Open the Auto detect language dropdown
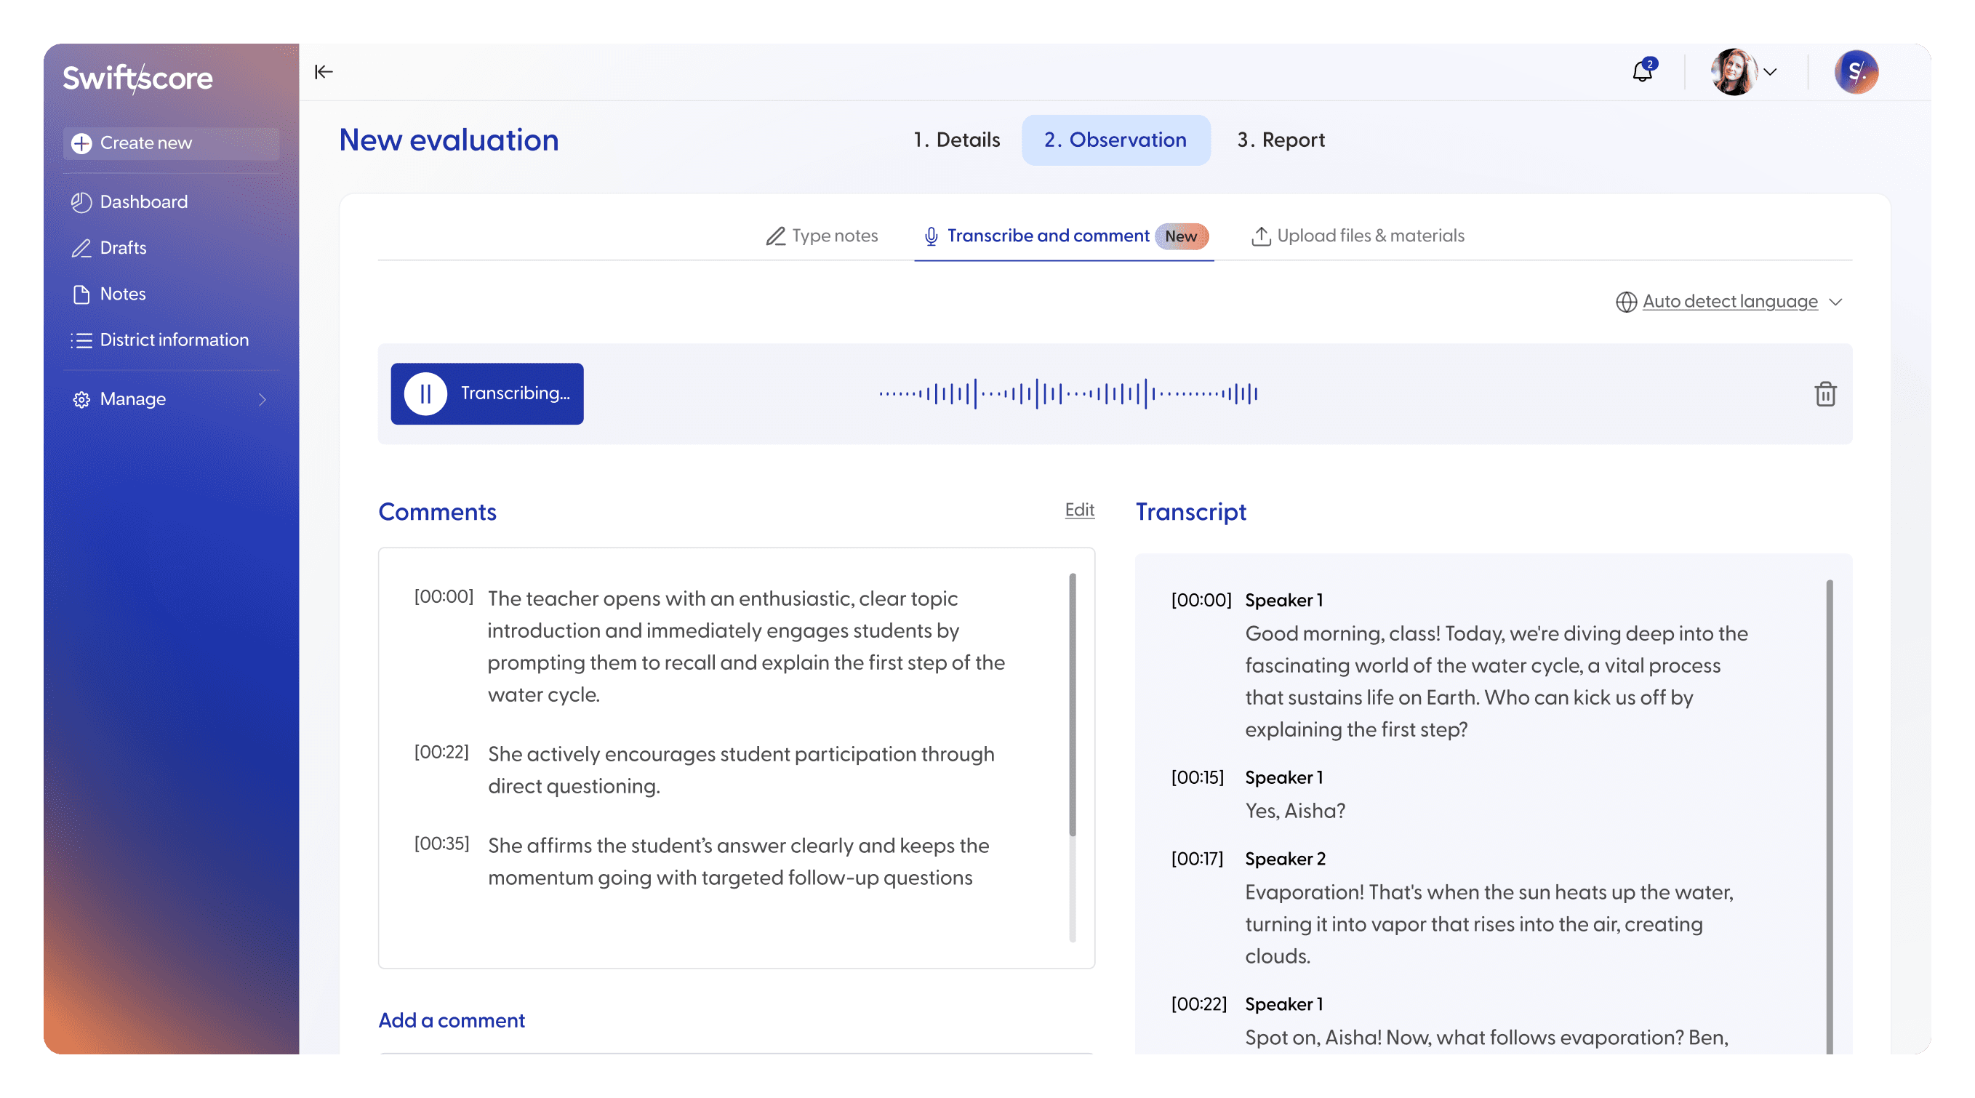 [x=1730, y=301]
